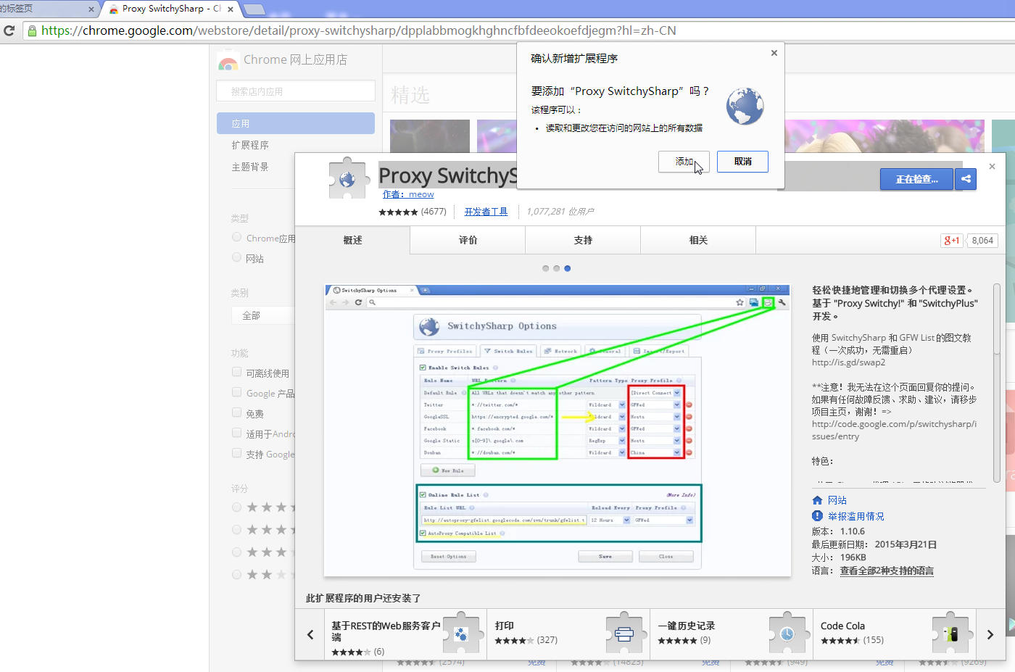The width and height of the screenshot is (1015, 672).
Task: Click the 1,077,281 位用户 user count
Action: pos(560,212)
